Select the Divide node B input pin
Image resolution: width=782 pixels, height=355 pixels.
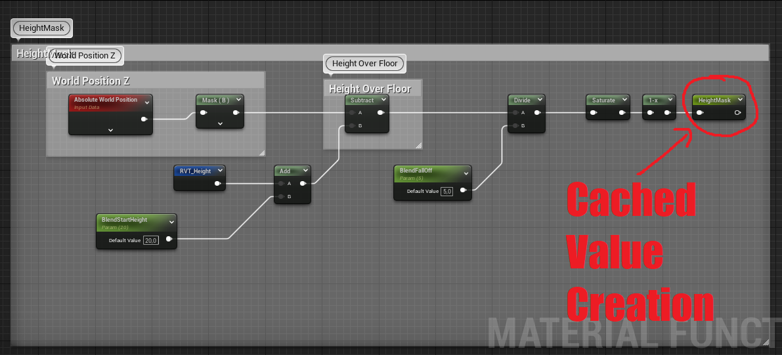tap(515, 125)
